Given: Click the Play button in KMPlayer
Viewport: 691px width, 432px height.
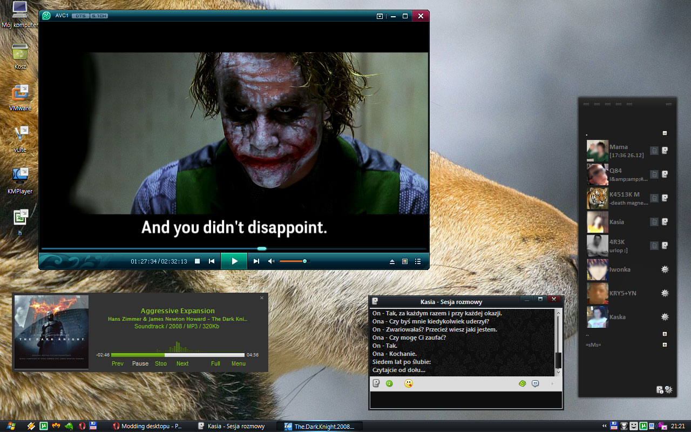Looking at the screenshot, I should click(x=234, y=261).
